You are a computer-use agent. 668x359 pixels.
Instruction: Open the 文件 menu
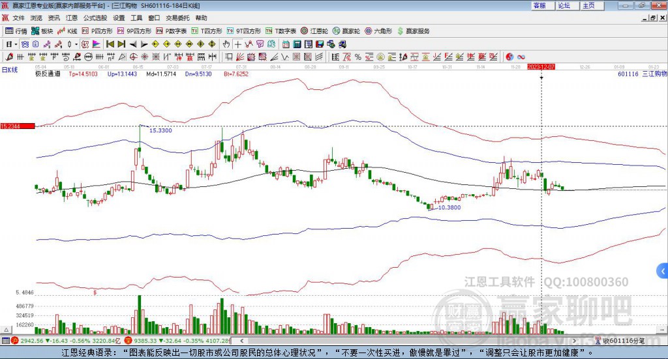coord(18,18)
